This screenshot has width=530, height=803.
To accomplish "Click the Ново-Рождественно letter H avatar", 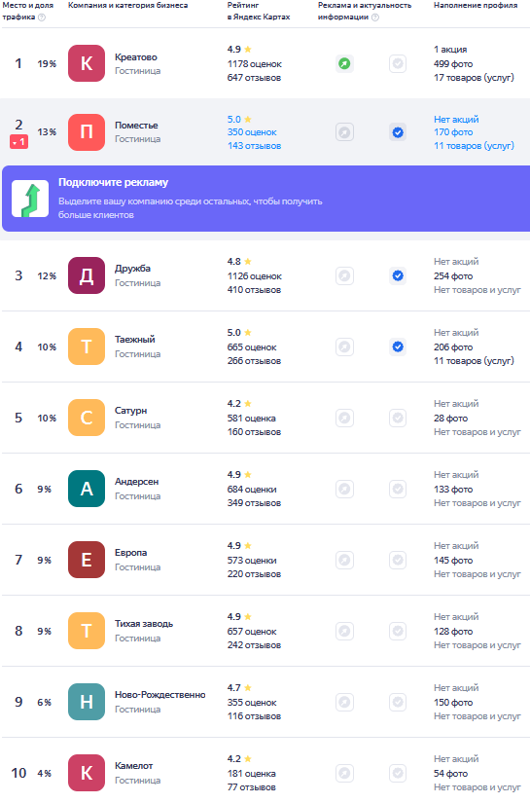I will (87, 702).
